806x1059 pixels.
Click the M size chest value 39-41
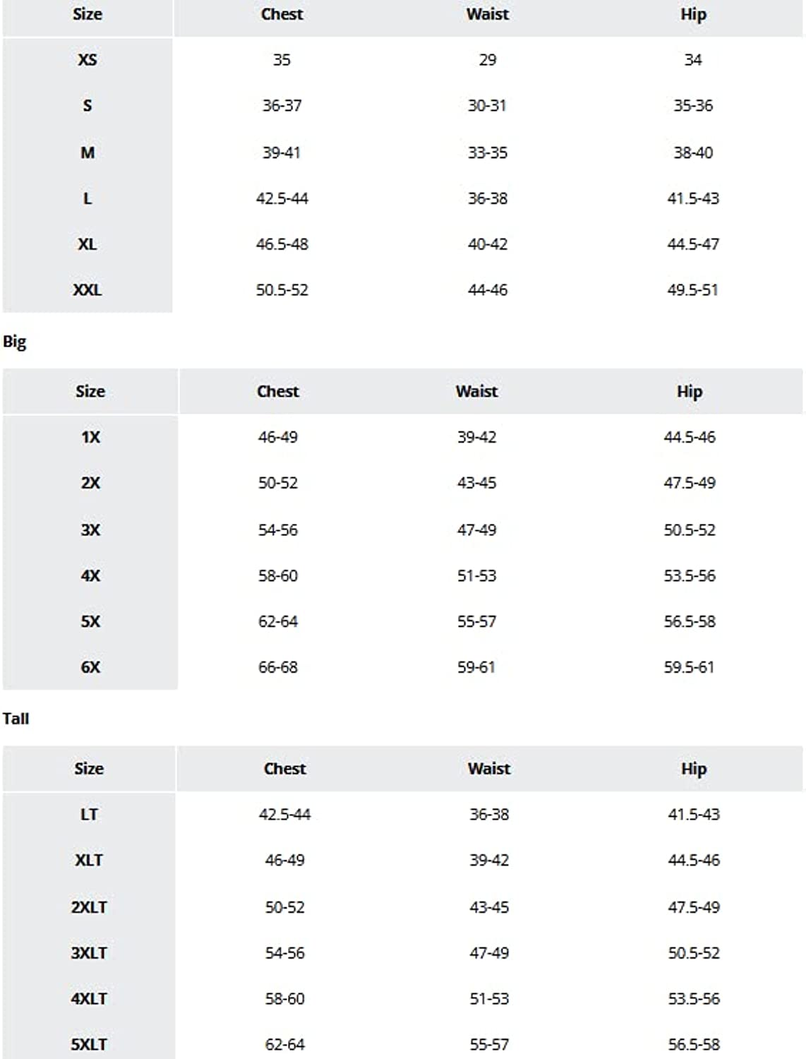pyautogui.click(x=282, y=152)
